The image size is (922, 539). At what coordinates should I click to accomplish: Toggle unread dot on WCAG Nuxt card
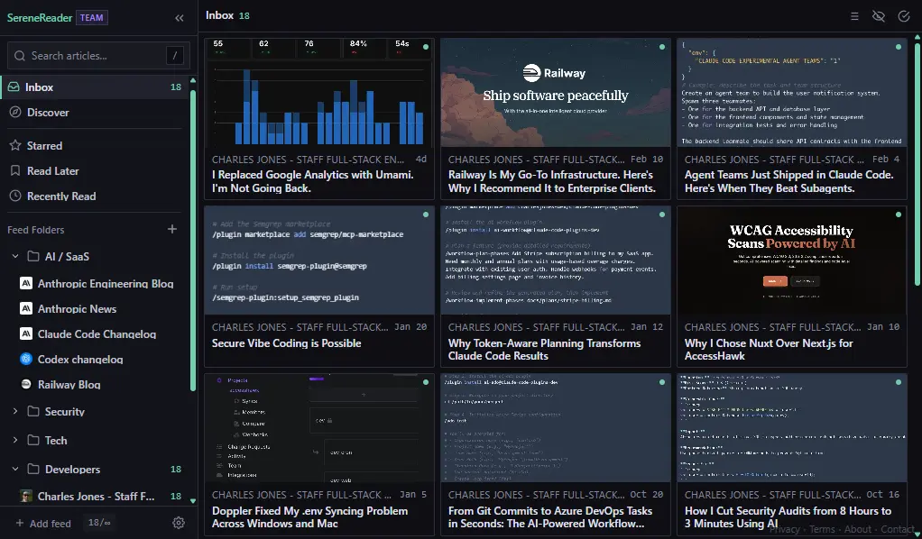pyautogui.click(x=899, y=215)
